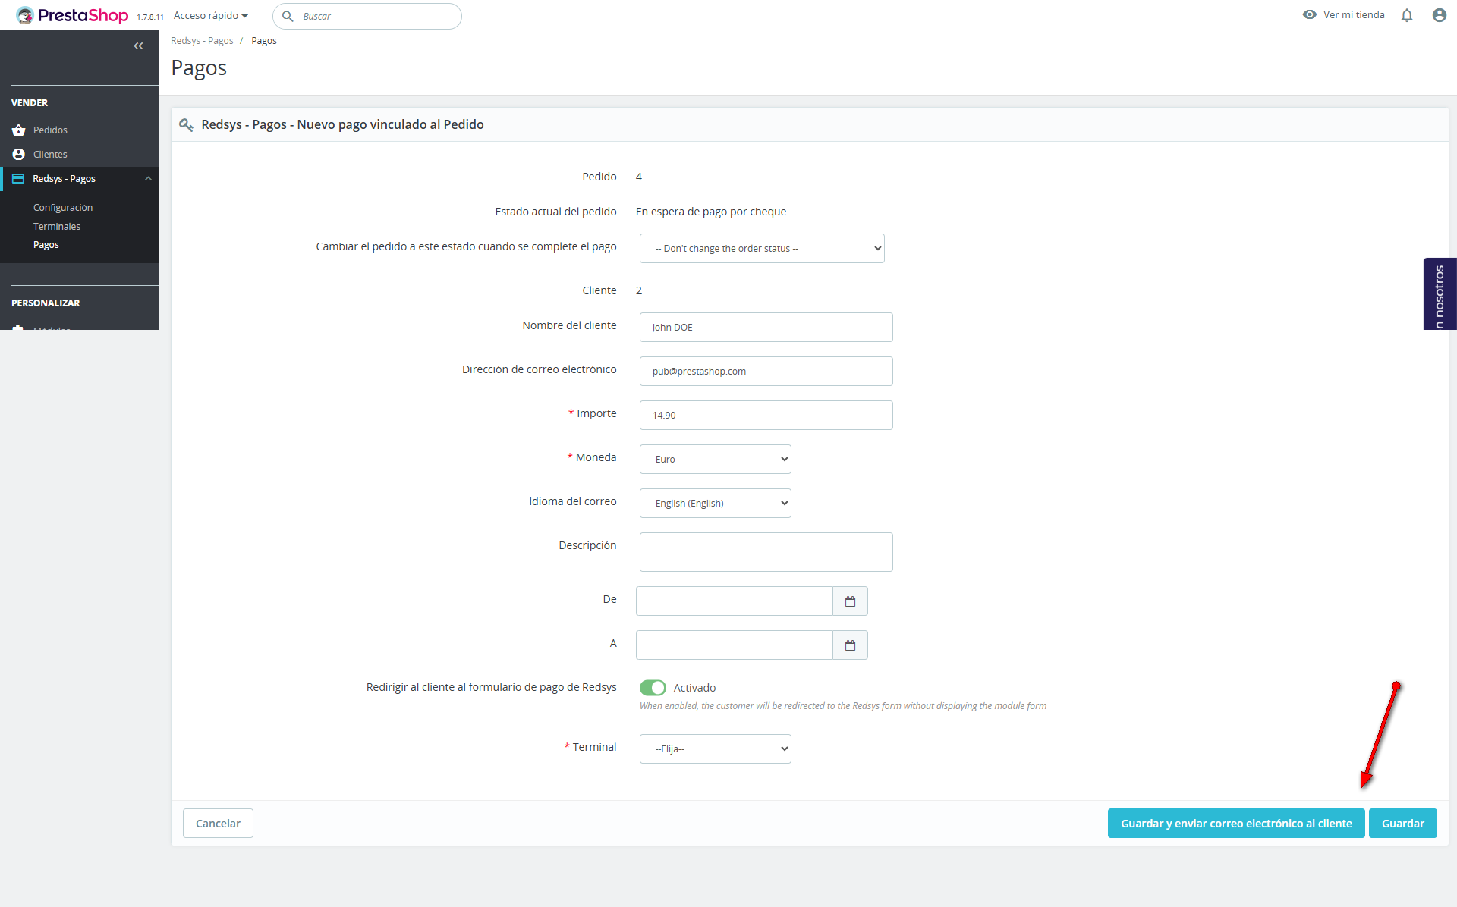Open calendar picker for A date

850,645
